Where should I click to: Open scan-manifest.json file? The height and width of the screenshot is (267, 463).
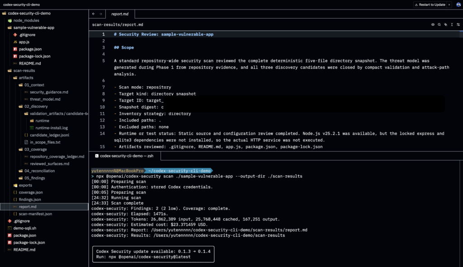[x=35, y=214]
